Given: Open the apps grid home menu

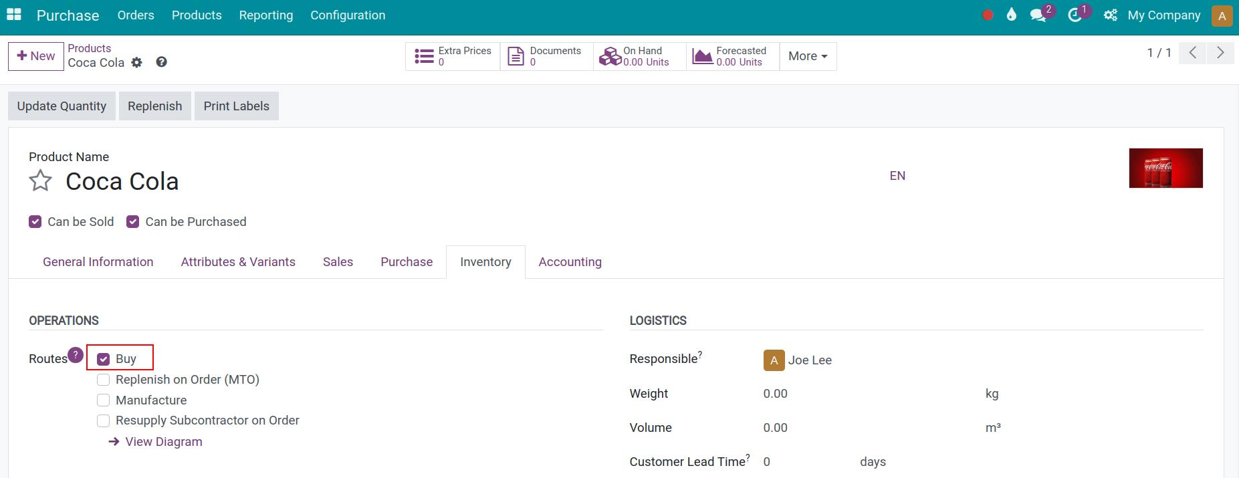Looking at the screenshot, I should coord(14,15).
